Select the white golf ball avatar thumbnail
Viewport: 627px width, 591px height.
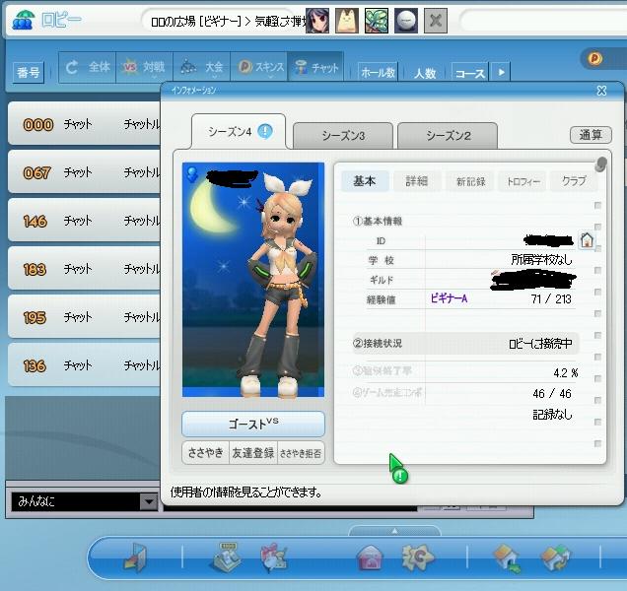406,21
